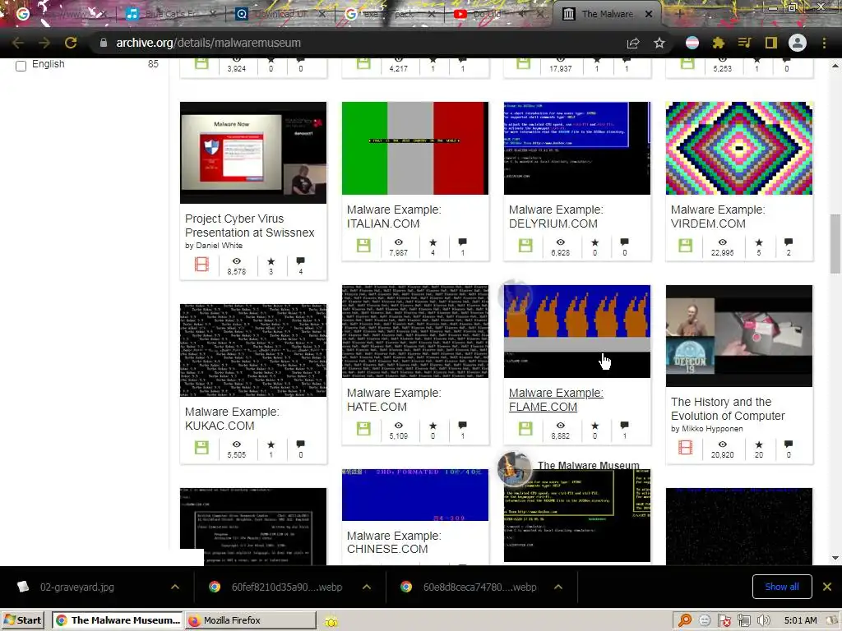
Task: Open a new browser tab with plus
Action: [x=679, y=14]
